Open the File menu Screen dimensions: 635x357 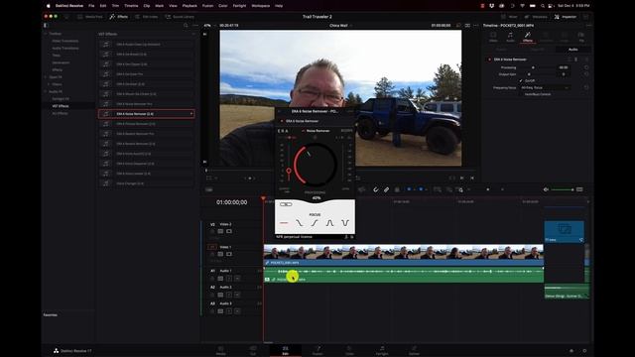[x=91, y=6]
